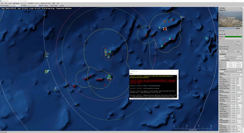Screen dimensions: 244x133
Task: Open the WCS Land dropdown
Action: [x=236, y=83]
